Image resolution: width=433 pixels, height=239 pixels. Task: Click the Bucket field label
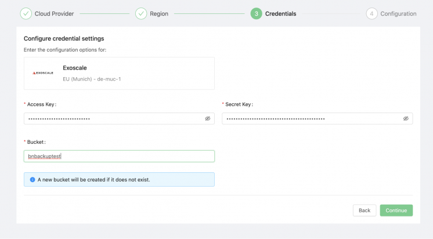36,142
